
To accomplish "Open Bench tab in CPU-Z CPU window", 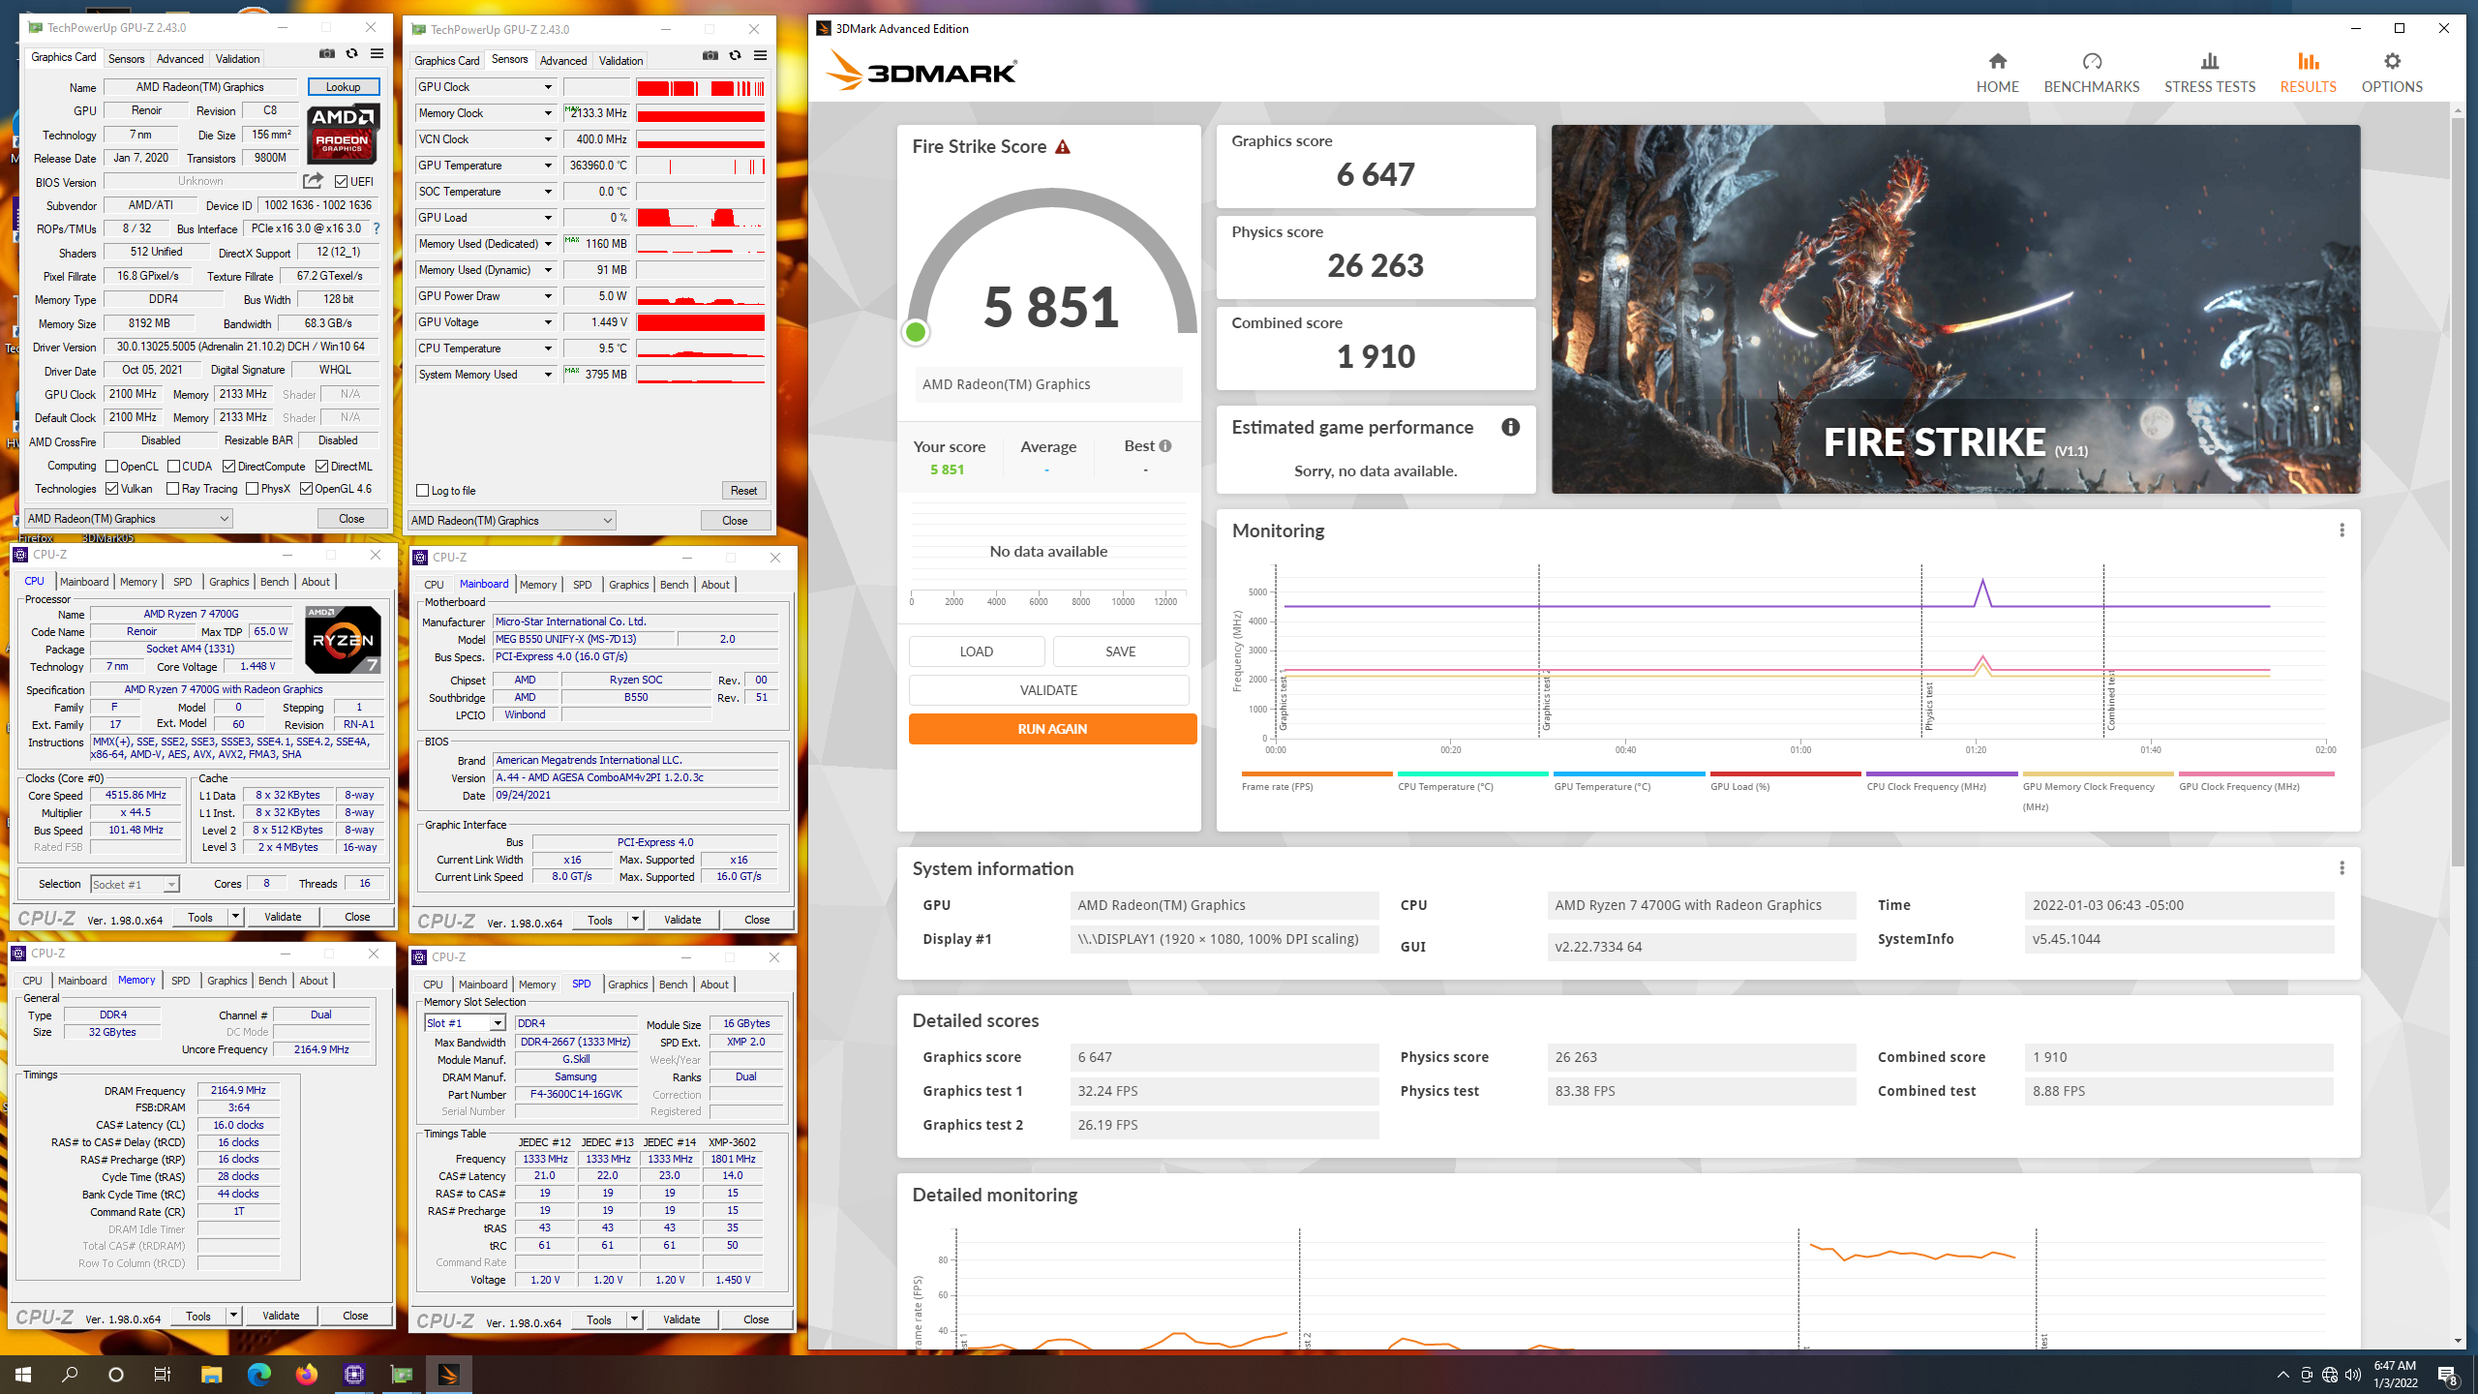I will coord(274,582).
